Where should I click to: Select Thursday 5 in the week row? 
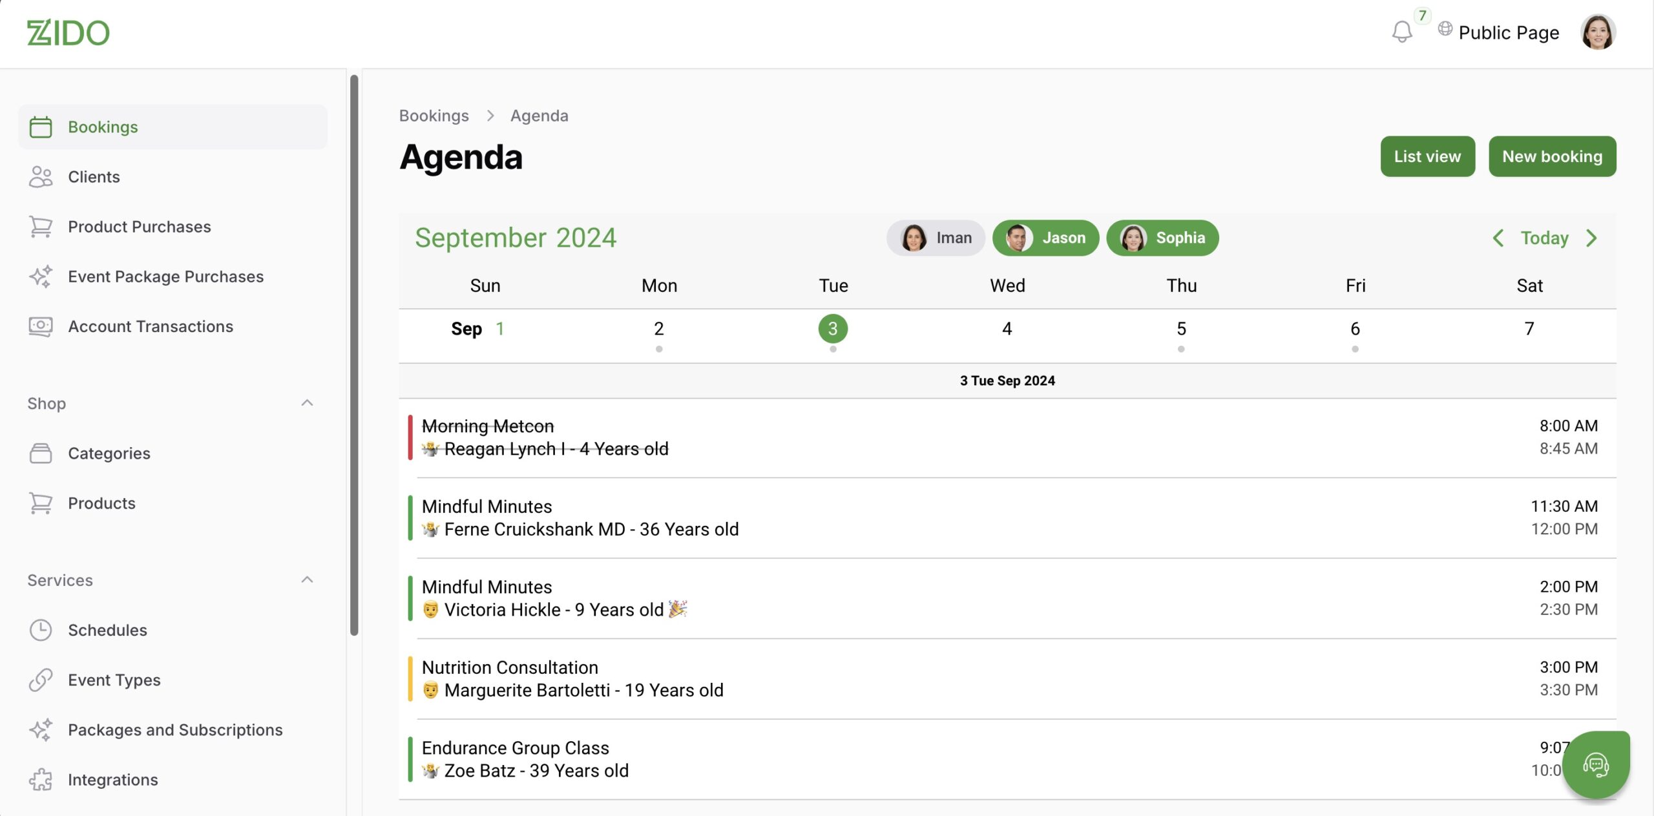pyautogui.click(x=1181, y=329)
